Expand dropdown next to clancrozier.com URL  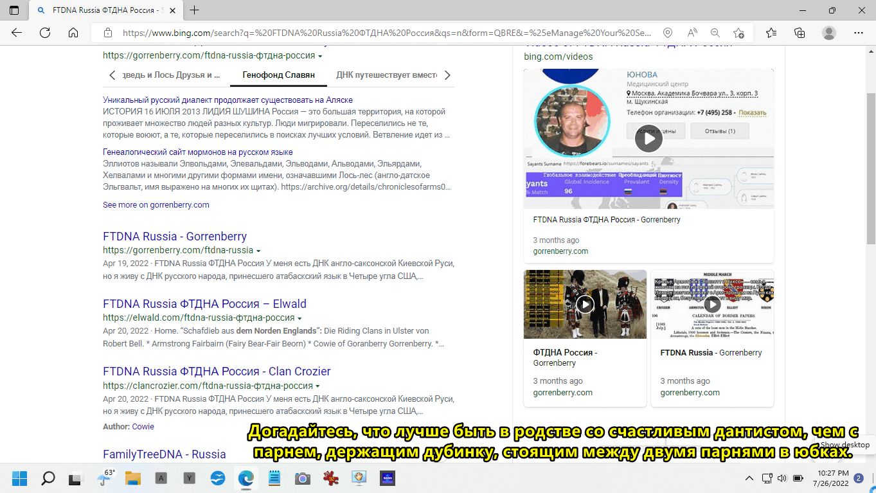click(318, 386)
